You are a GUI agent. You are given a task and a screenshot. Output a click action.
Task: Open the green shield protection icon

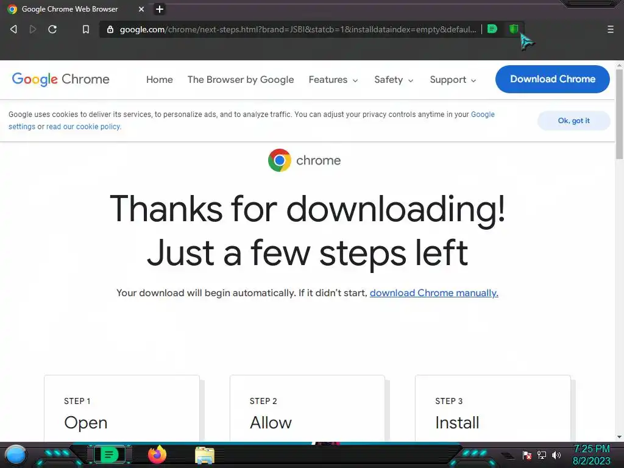[x=513, y=29]
